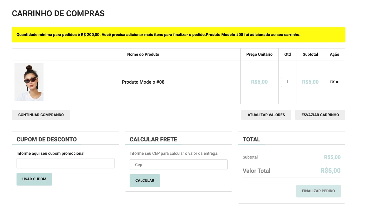381x214 pixels.
Task: Empty the cart with Esvaziar Carrinho
Action: click(320, 115)
